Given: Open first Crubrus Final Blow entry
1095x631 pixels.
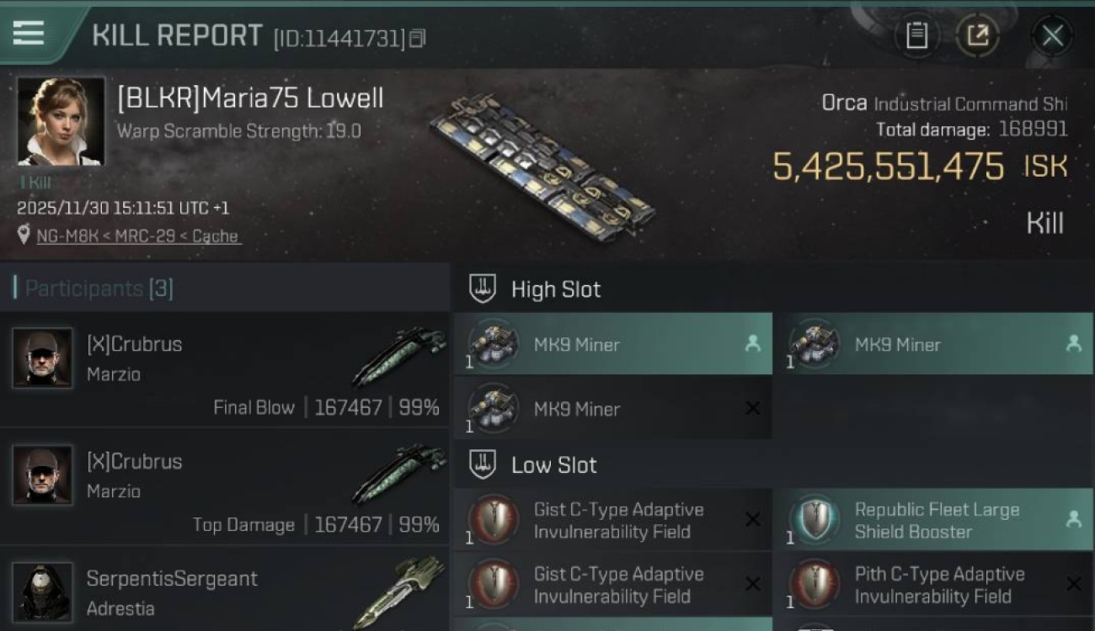Looking at the screenshot, I should click(224, 370).
